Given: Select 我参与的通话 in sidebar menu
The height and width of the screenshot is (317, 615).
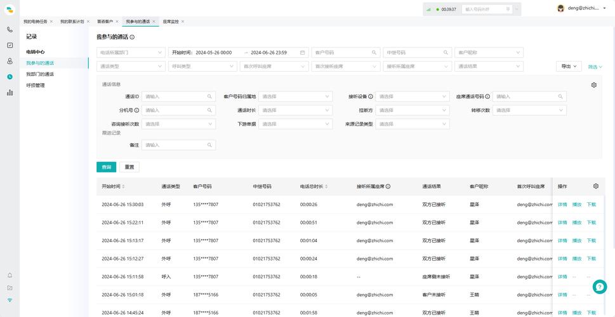Looking at the screenshot, I should [40, 63].
